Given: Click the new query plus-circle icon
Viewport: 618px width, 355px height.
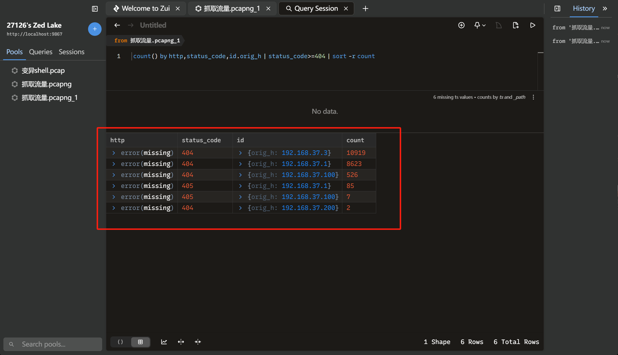Looking at the screenshot, I should point(461,25).
